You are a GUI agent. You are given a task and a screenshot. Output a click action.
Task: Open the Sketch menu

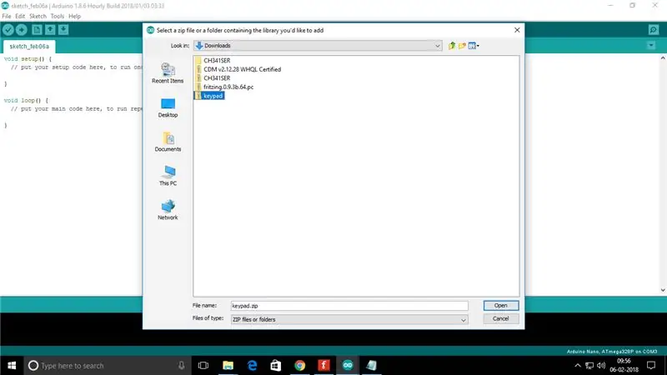point(38,16)
